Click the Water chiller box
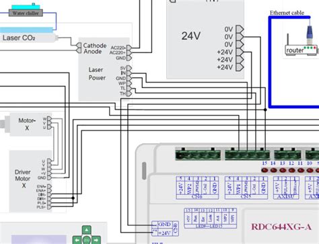 coord(26,13)
